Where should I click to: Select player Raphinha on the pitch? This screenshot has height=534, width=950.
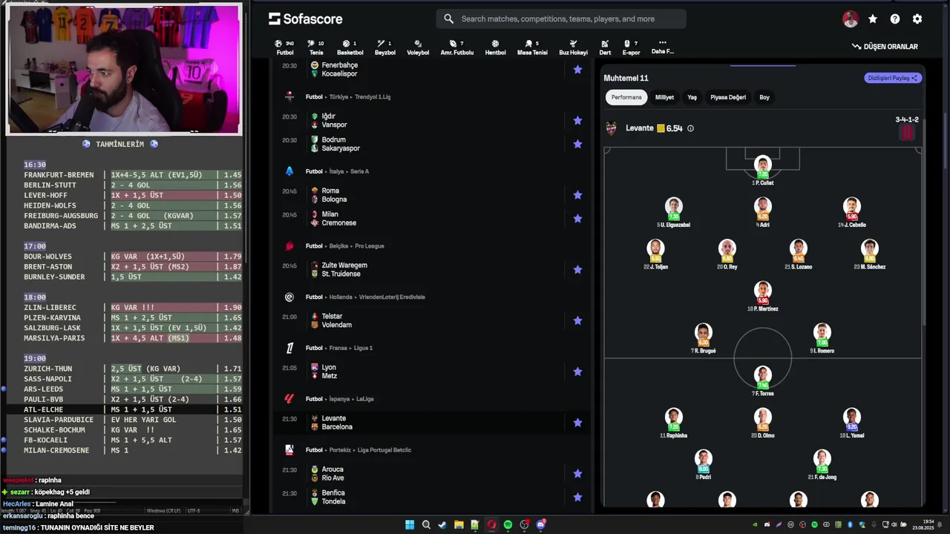[x=673, y=423]
